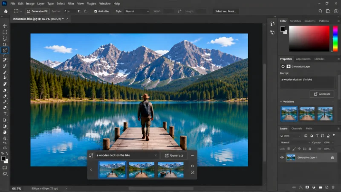Open the Plugins menu

(91, 3)
